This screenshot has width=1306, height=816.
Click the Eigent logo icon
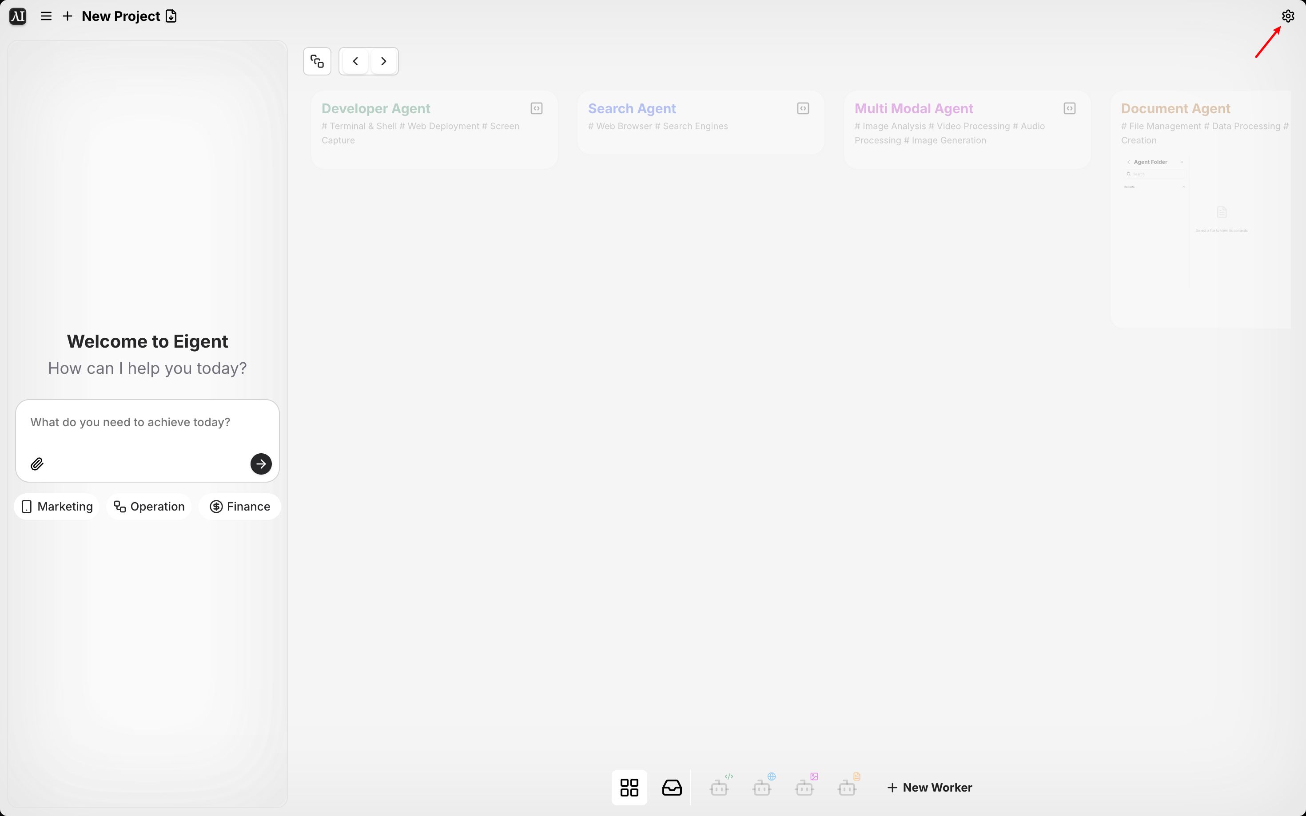click(x=18, y=16)
